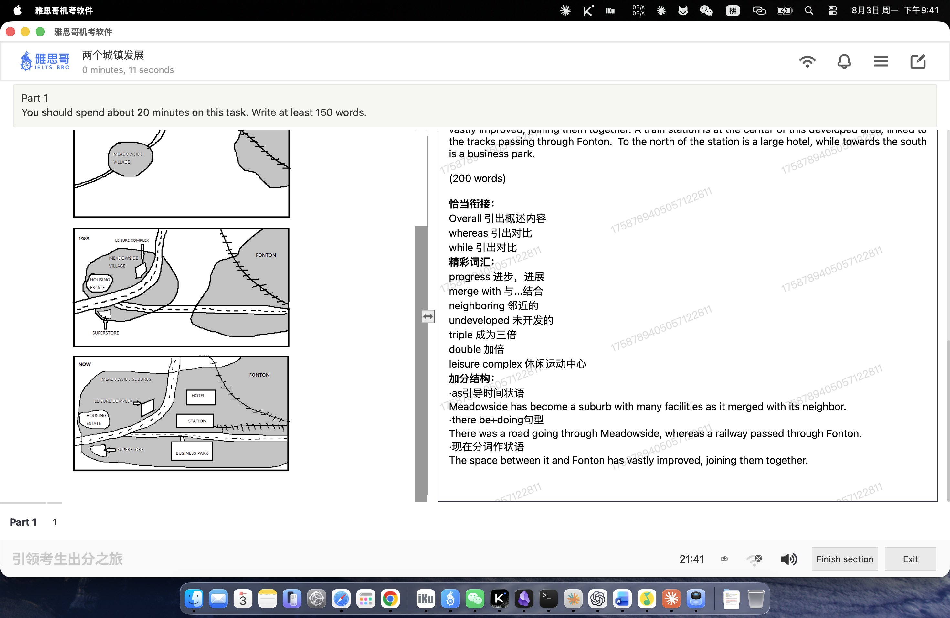Toggle the 拼 input method indicator
Image resolution: width=950 pixels, height=618 pixels.
click(733, 11)
